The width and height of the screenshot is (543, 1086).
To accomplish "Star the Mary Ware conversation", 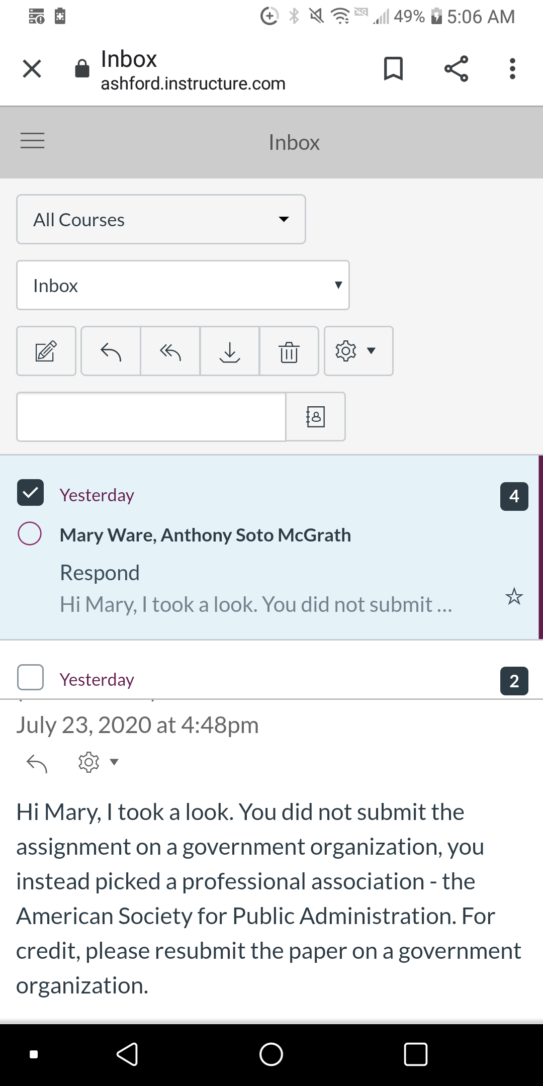I will click(x=514, y=597).
